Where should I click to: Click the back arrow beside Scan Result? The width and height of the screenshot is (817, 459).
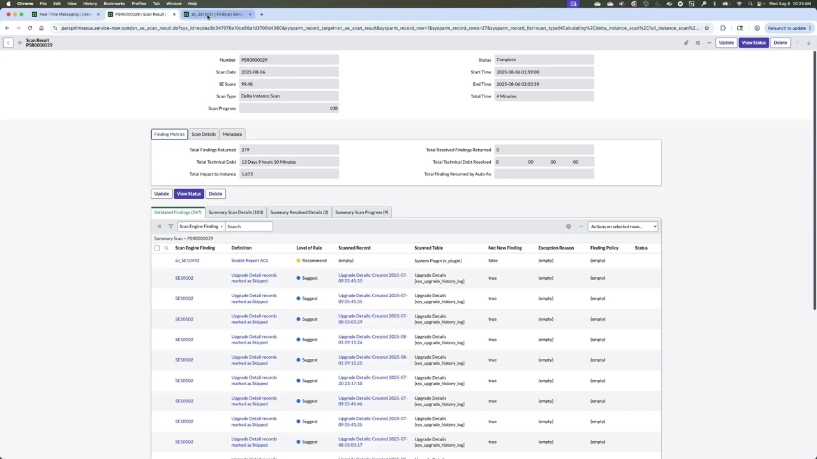[8, 43]
